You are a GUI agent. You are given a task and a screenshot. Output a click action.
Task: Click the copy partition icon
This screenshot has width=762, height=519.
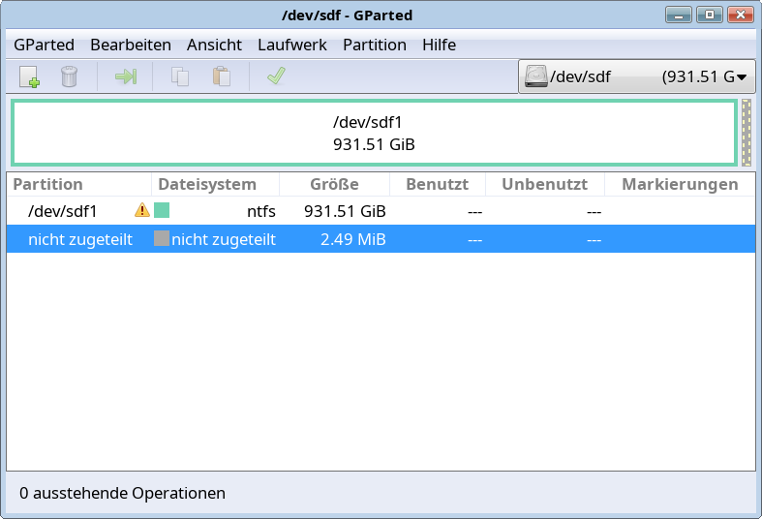coord(180,76)
